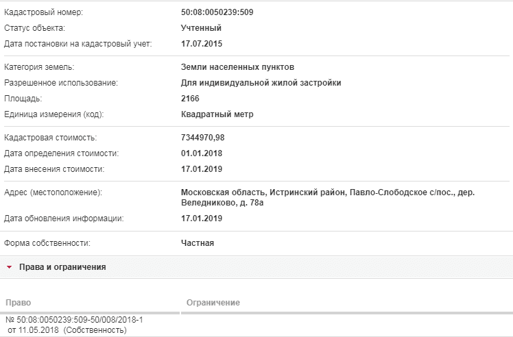Click the Право column header
513x337 pixels.
pos(19,303)
